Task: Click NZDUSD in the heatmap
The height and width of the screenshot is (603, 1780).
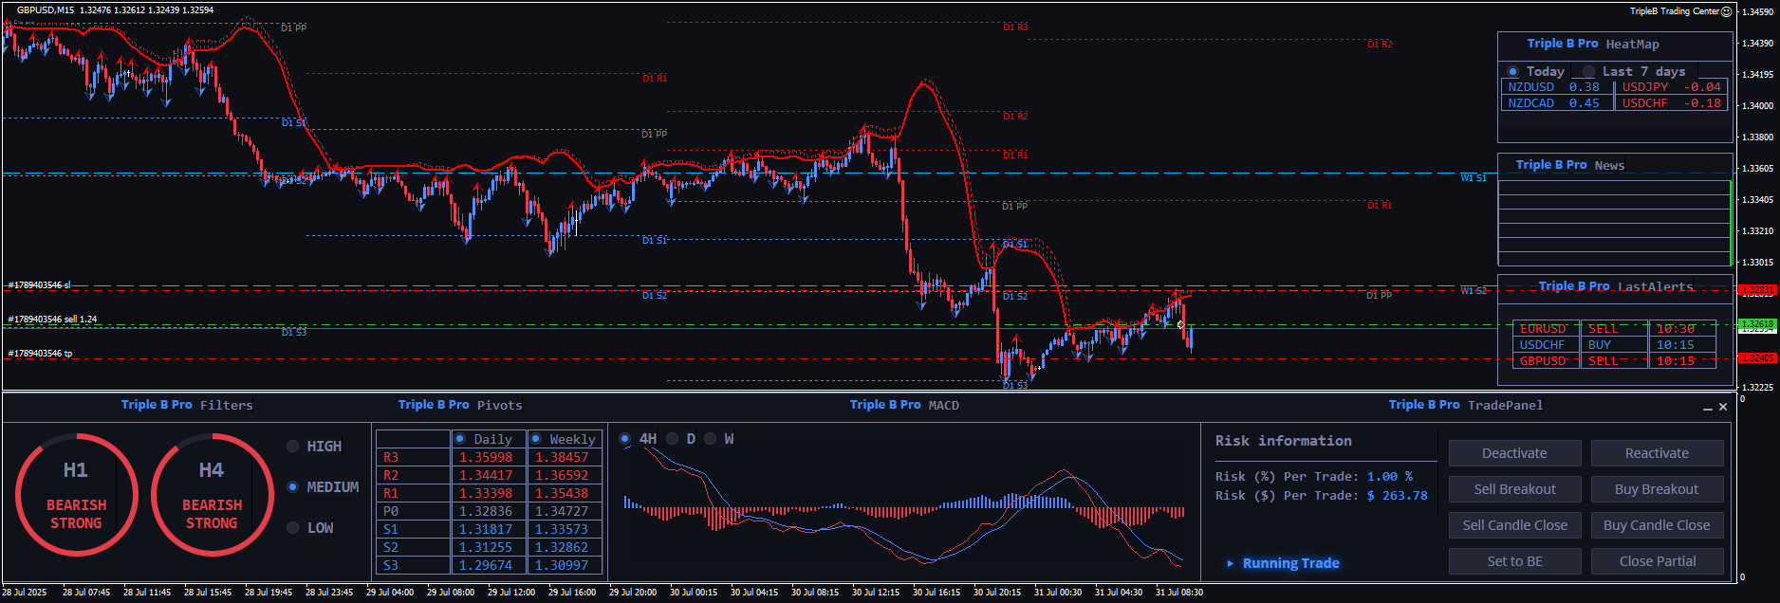Action: (x=1531, y=87)
